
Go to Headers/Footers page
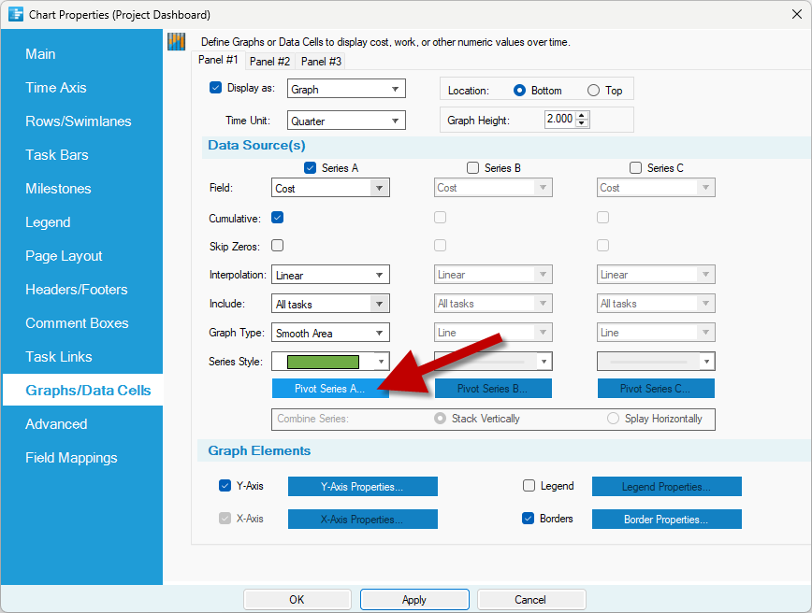tap(76, 289)
